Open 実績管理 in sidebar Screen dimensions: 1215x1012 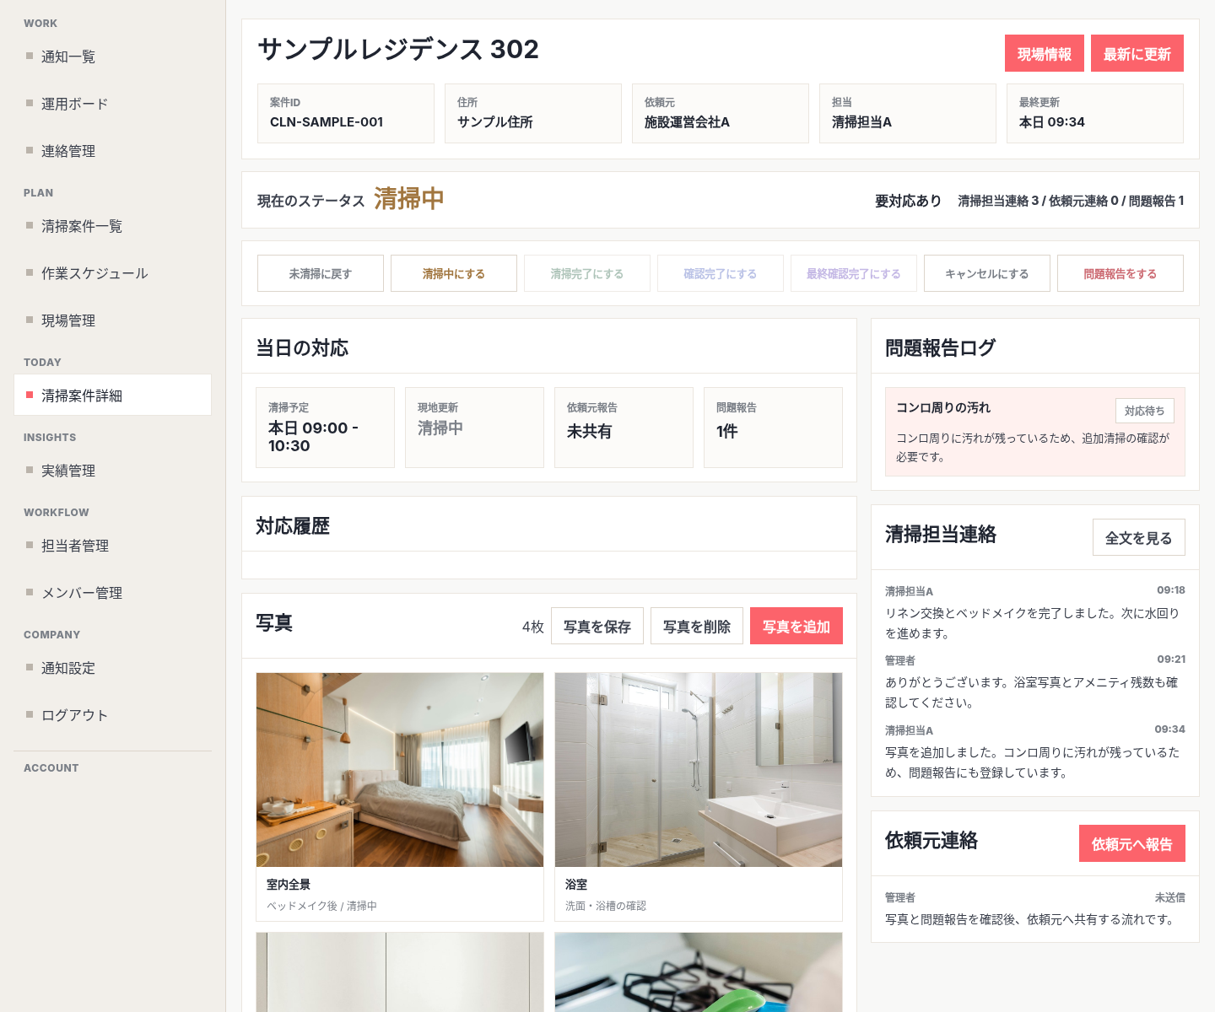coord(112,471)
